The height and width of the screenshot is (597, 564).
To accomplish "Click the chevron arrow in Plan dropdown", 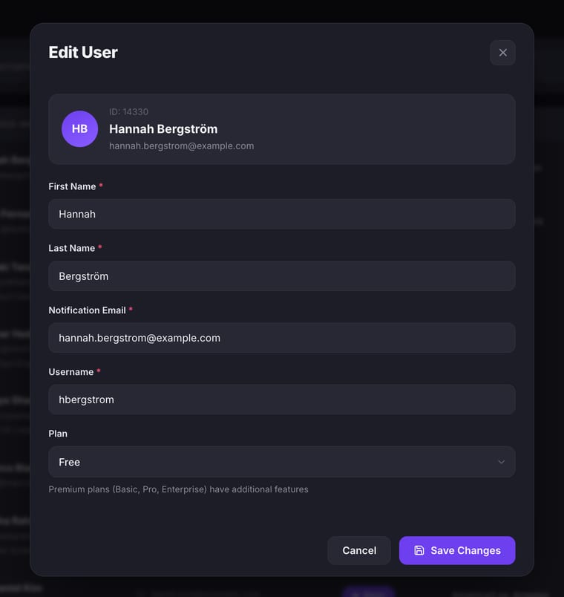I will click(x=501, y=462).
